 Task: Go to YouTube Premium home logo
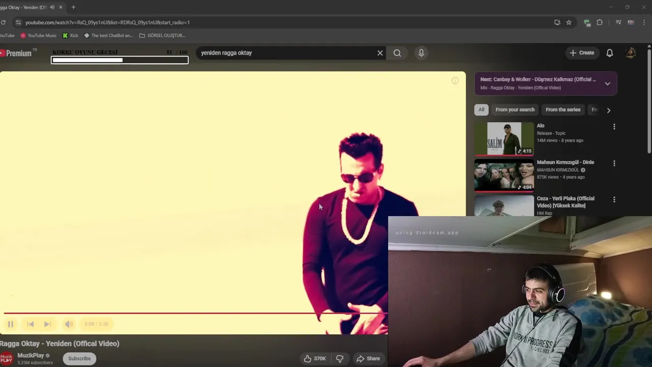click(x=16, y=53)
